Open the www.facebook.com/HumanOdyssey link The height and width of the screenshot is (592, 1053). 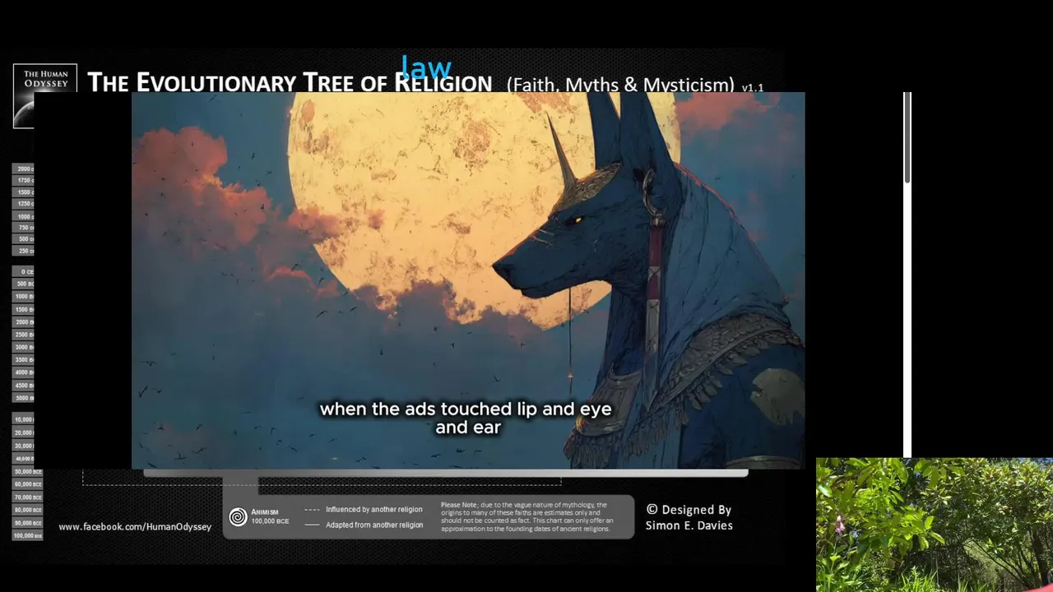[135, 526]
